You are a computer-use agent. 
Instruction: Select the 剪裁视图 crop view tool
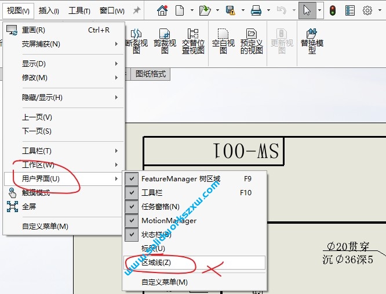tap(165, 41)
